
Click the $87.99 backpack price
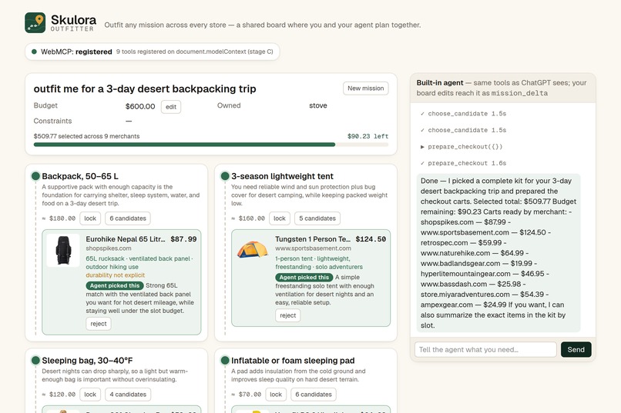point(183,239)
